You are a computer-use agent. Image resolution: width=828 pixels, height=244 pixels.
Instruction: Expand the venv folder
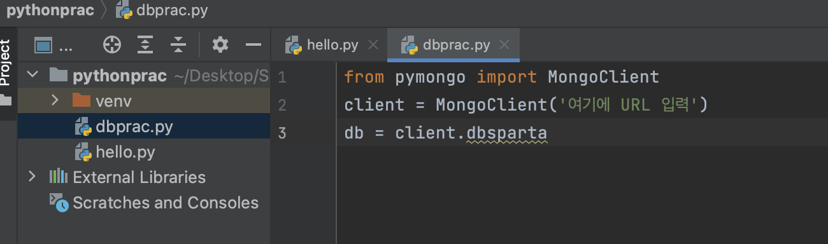[55, 100]
